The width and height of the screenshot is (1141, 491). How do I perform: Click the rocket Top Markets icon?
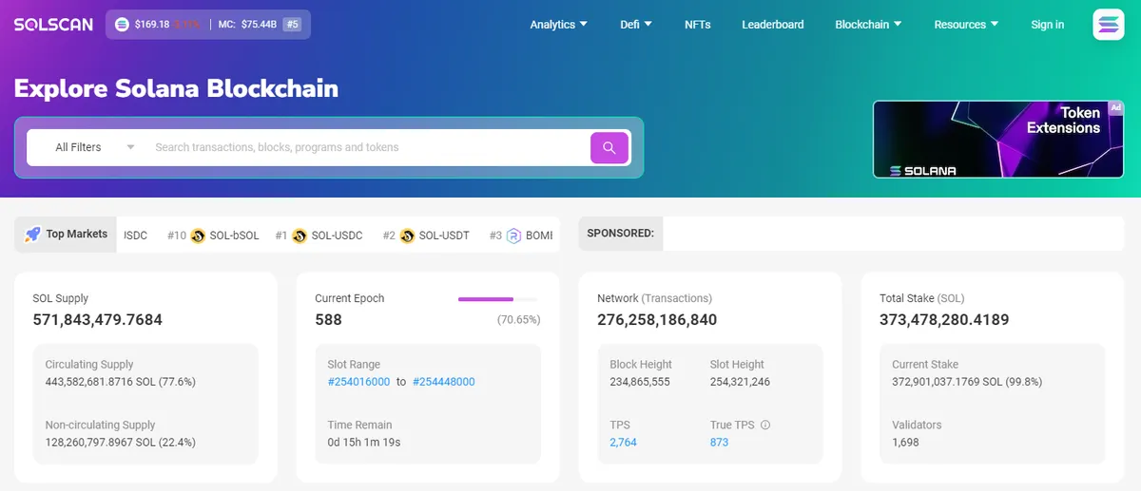[32, 234]
